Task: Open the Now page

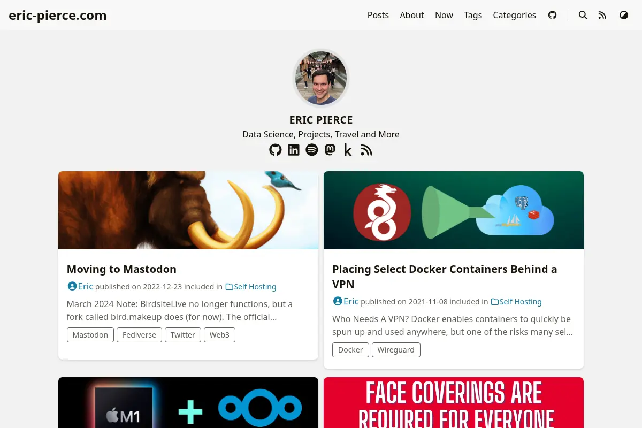Action: (x=444, y=15)
